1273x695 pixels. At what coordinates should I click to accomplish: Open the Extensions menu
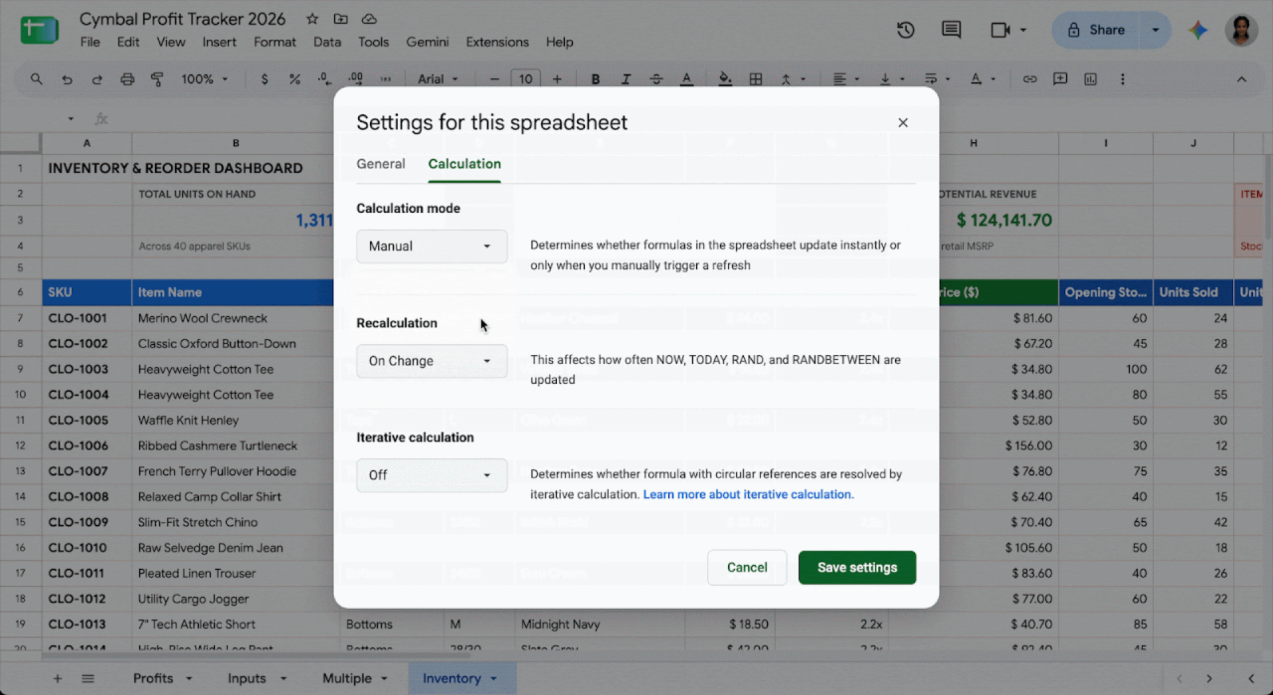tap(497, 42)
